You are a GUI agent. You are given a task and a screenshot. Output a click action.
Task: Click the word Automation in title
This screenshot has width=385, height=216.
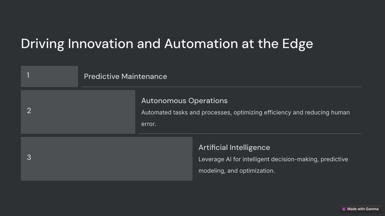[201, 44]
